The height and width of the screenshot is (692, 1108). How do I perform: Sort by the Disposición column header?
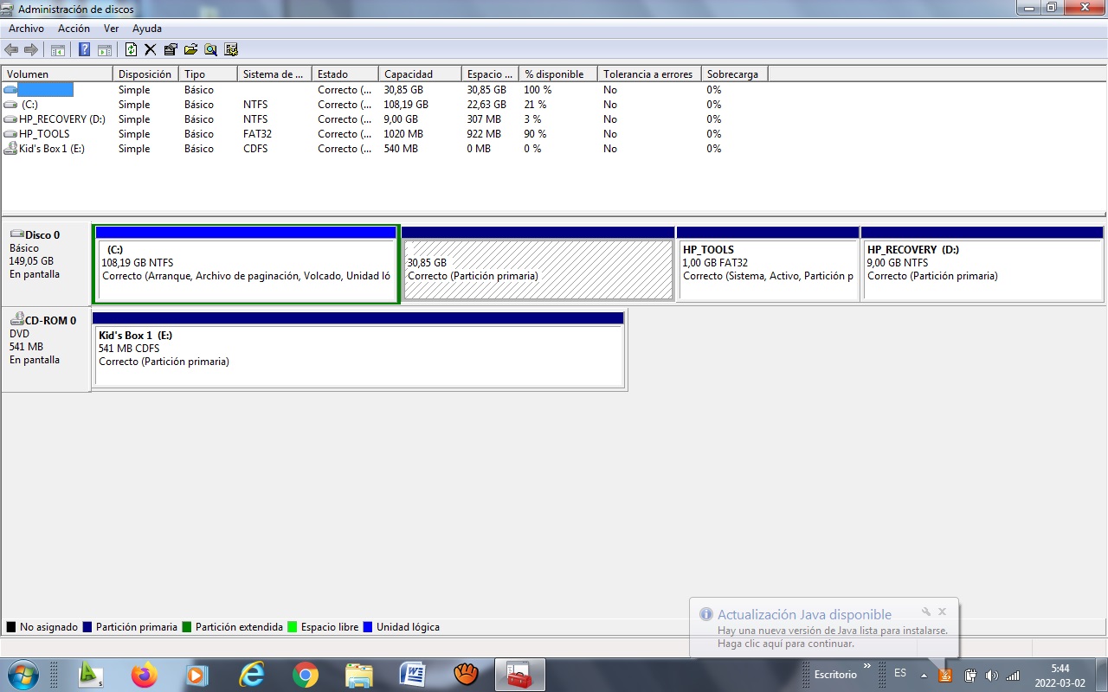click(x=145, y=74)
